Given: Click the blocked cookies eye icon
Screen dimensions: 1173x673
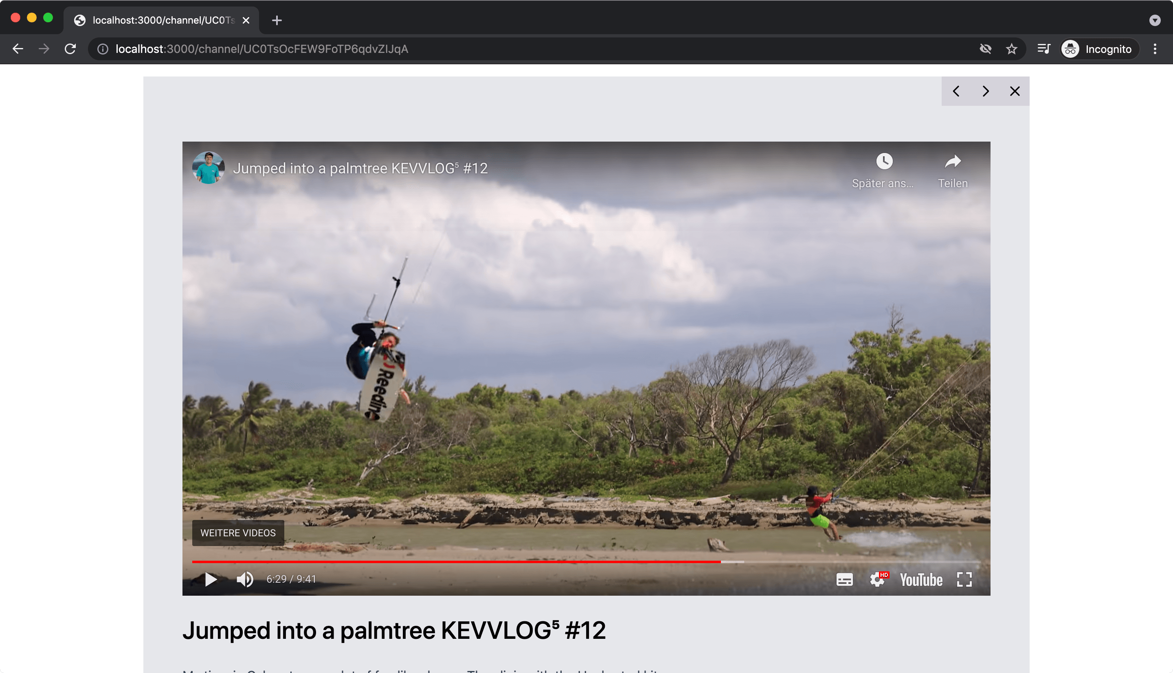Looking at the screenshot, I should (985, 49).
